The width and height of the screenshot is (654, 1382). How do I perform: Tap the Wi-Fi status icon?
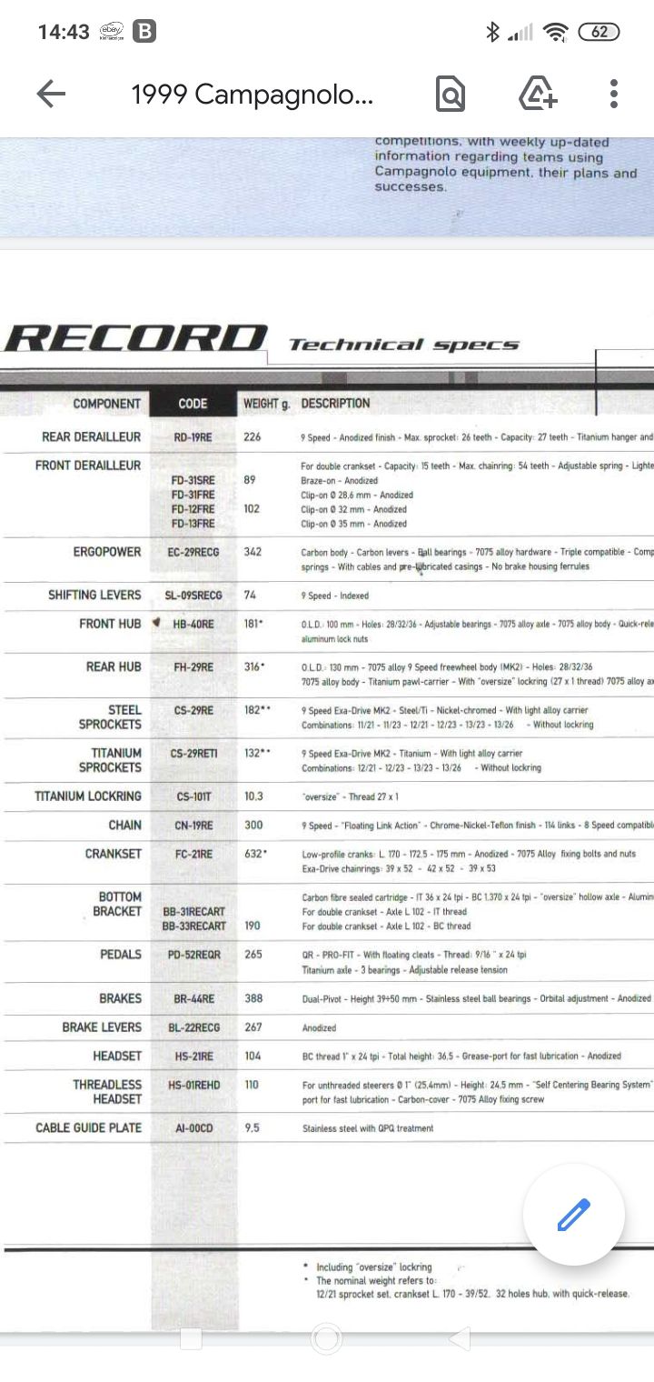click(555, 32)
